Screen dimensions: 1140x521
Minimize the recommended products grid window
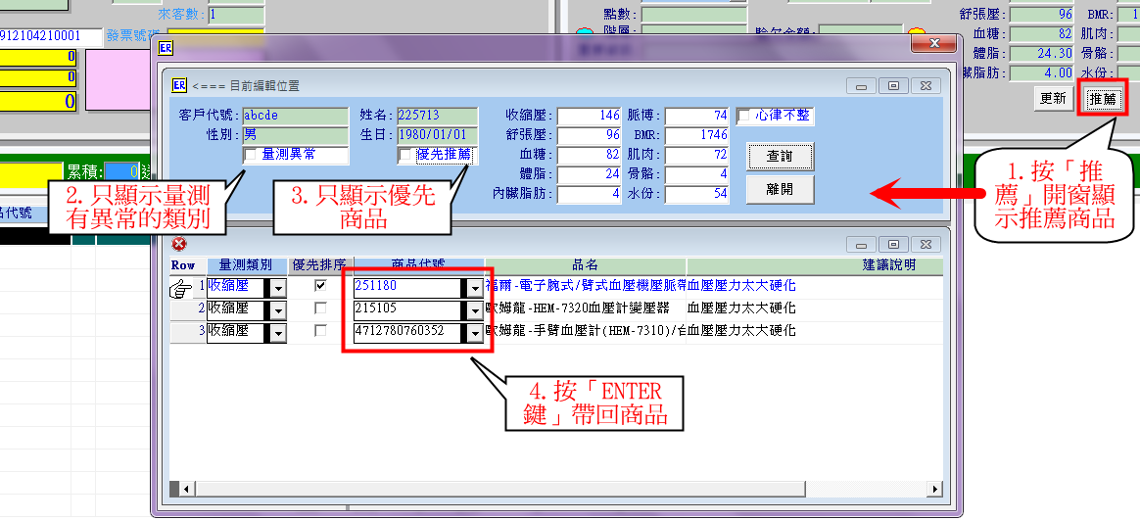click(862, 244)
